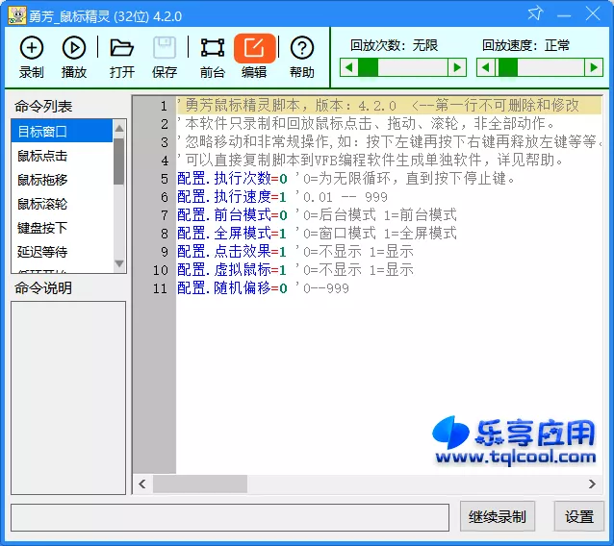This screenshot has width=614, height=546.
Task: Increase 回放速度 with right arrow
Action: (x=594, y=67)
